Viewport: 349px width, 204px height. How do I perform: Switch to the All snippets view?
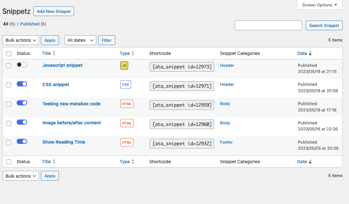click(x=5, y=24)
